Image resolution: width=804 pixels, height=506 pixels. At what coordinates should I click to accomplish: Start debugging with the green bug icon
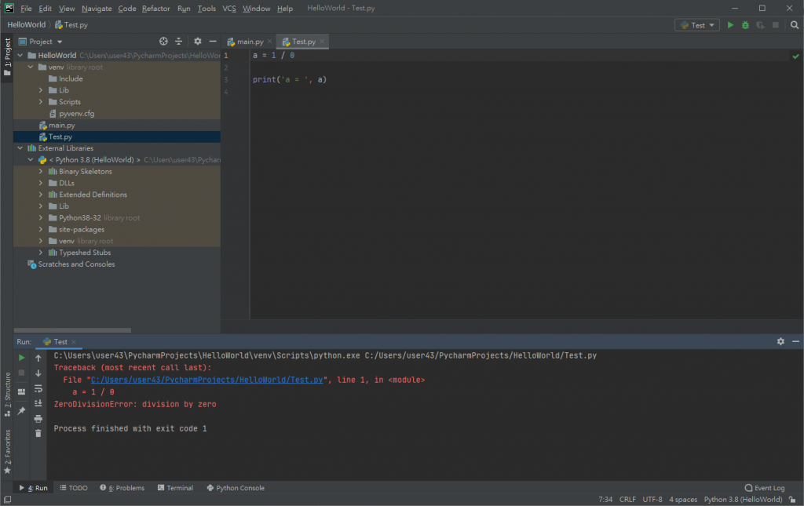point(745,25)
